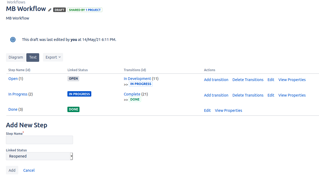Screen dimensions: 319x176
Task: Select the Text view tab
Action: (33, 58)
